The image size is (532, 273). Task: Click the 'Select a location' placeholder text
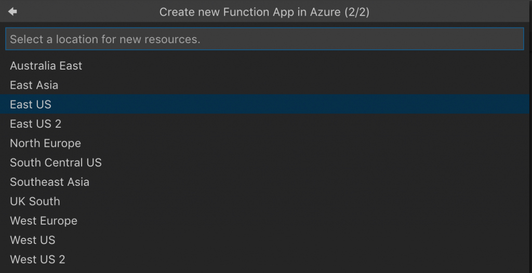point(105,39)
